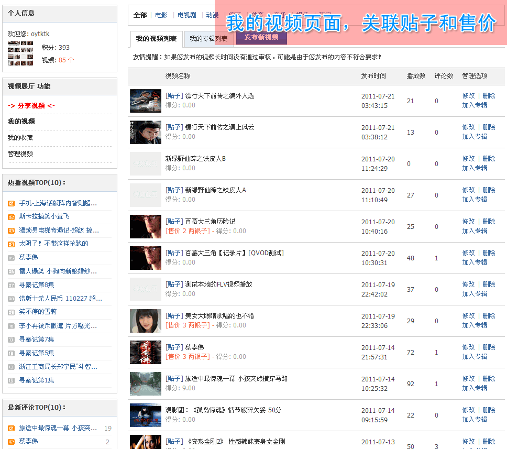Image resolution: width=507 pixels, height=449 pixels.
Task: Open the 全部 category tab
Action: [140, 15]
